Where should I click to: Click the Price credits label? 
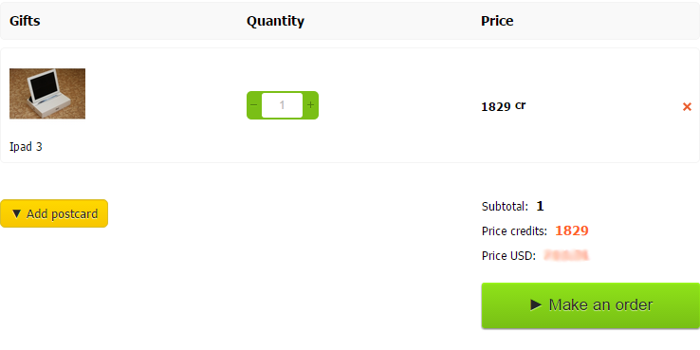(514, 230)
